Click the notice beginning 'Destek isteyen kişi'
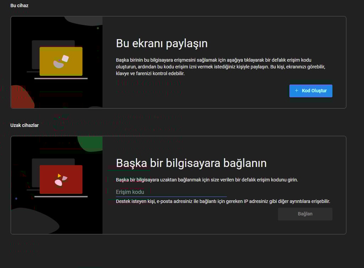 223,201
